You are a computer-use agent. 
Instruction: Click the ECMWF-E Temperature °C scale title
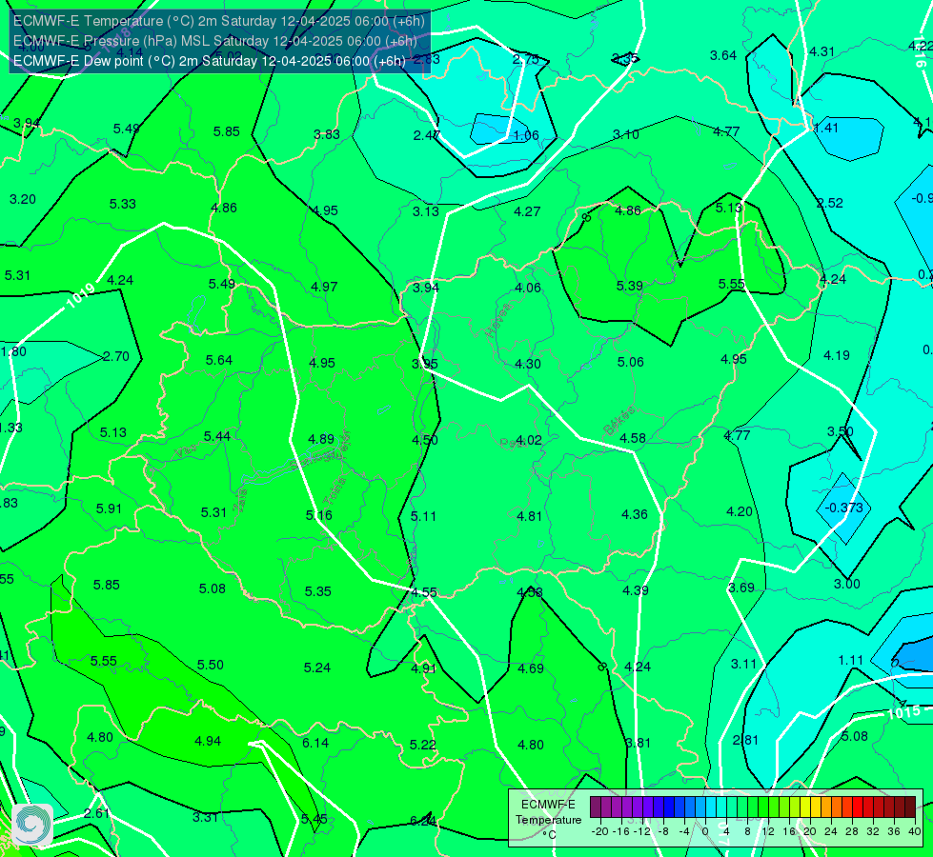(548, 820)
